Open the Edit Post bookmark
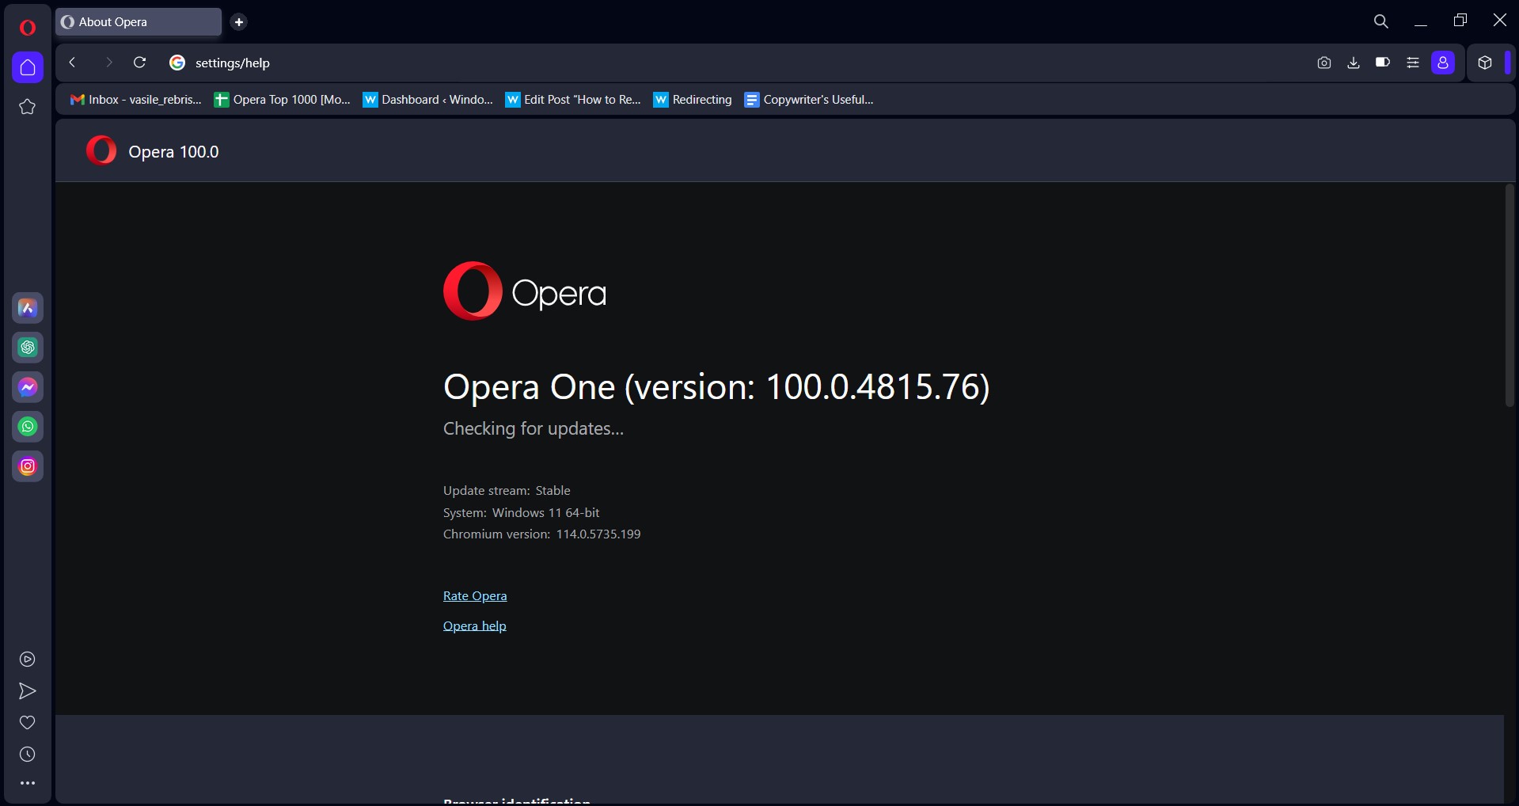Screen dimensions: 1519x806 573,100
